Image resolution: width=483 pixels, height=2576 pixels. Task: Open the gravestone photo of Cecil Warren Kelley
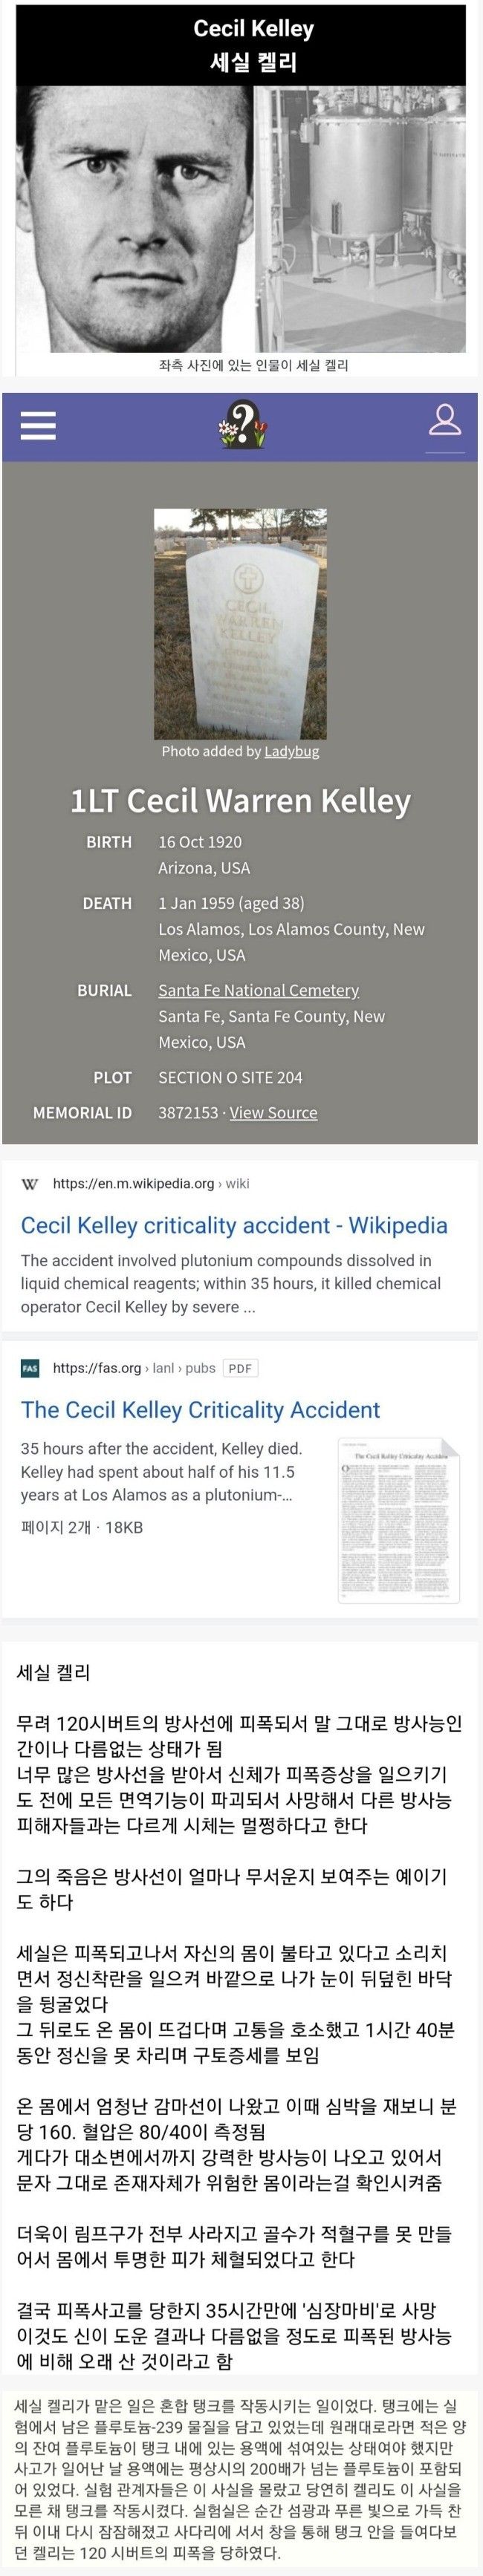(x=240, y=624)
